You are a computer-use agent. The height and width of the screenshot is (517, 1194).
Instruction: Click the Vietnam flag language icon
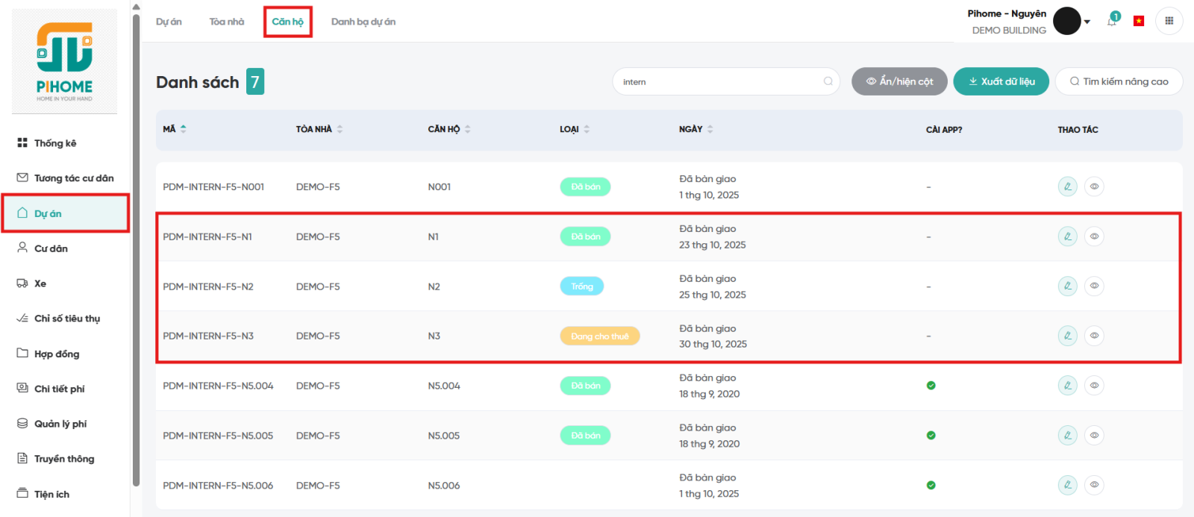(1139, 21)
